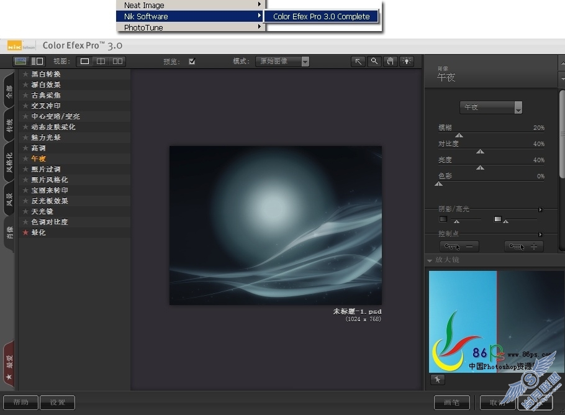This screenshot has width=565, height=415.
Task: Favorite the 古典柔焦 filter star
Action: point(25,95)
